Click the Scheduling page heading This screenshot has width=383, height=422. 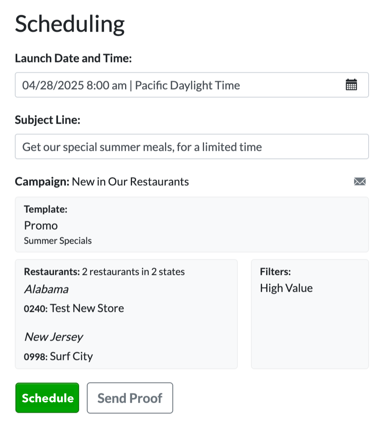point(70,24)
